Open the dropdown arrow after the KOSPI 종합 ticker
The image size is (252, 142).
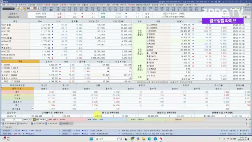pyautogui.click(x=119, y=131)
